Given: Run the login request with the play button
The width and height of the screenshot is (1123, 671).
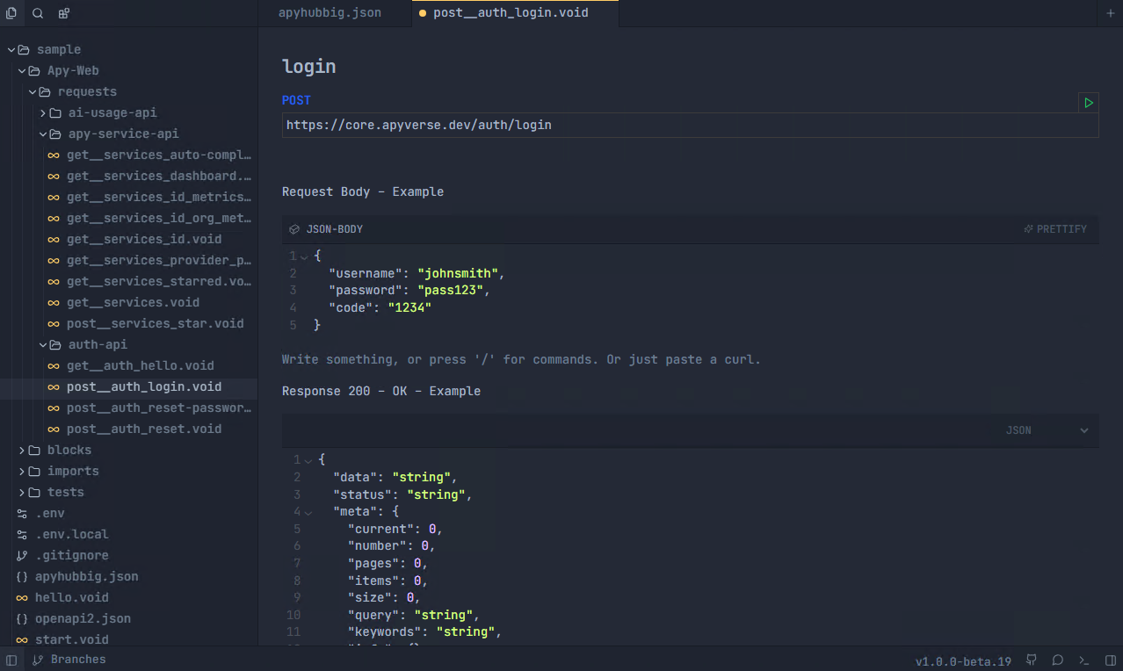Looking at the screenshot, I should click(1089, 103).
